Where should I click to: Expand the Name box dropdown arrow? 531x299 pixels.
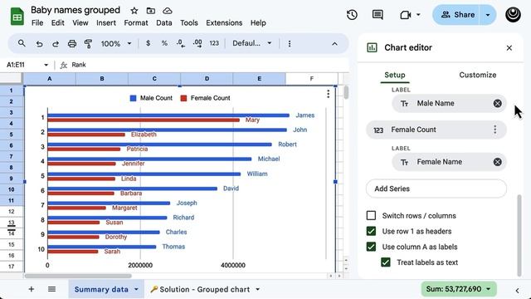[46, 65]
